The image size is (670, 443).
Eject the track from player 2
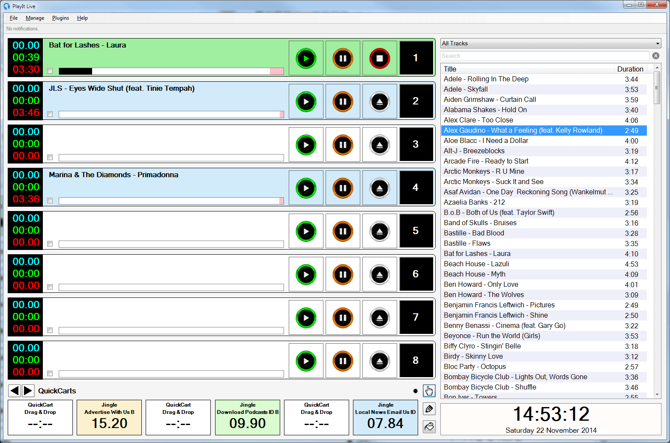tap(380, 101)
